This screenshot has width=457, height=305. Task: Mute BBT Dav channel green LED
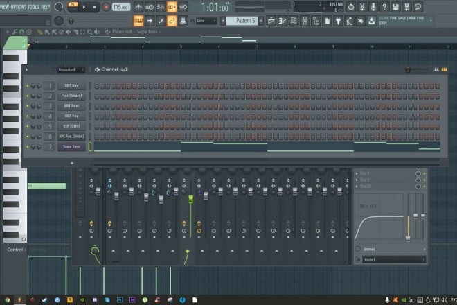click(x=28, y=86)
